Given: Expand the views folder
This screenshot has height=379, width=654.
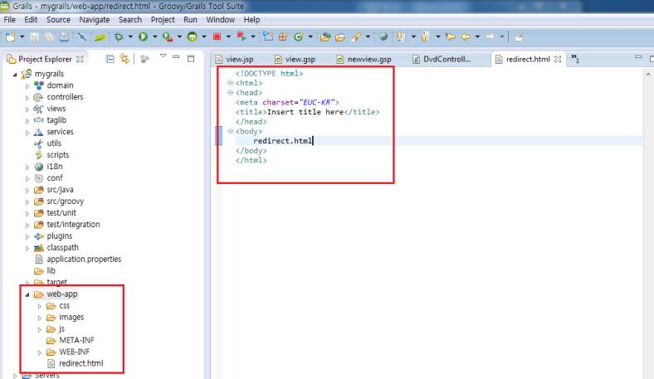Looking at the screenshot, I should tap(27, 109).
